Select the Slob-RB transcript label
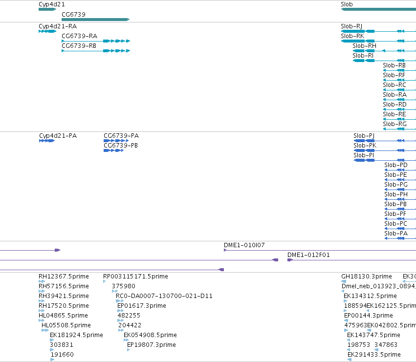 coord(394,65)
